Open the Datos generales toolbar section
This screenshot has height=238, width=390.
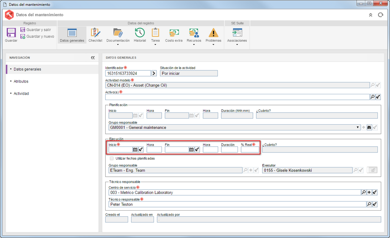click(72, 35)
